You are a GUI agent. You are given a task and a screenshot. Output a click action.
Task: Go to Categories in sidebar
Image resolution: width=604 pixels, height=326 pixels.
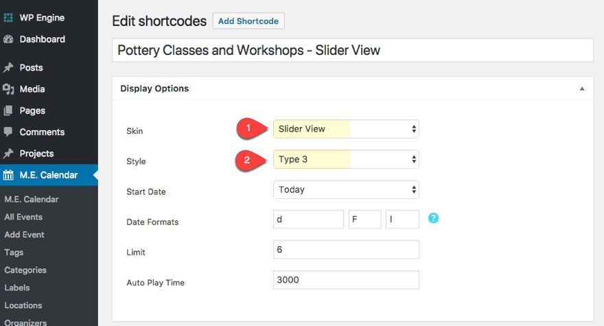(25, 270)
